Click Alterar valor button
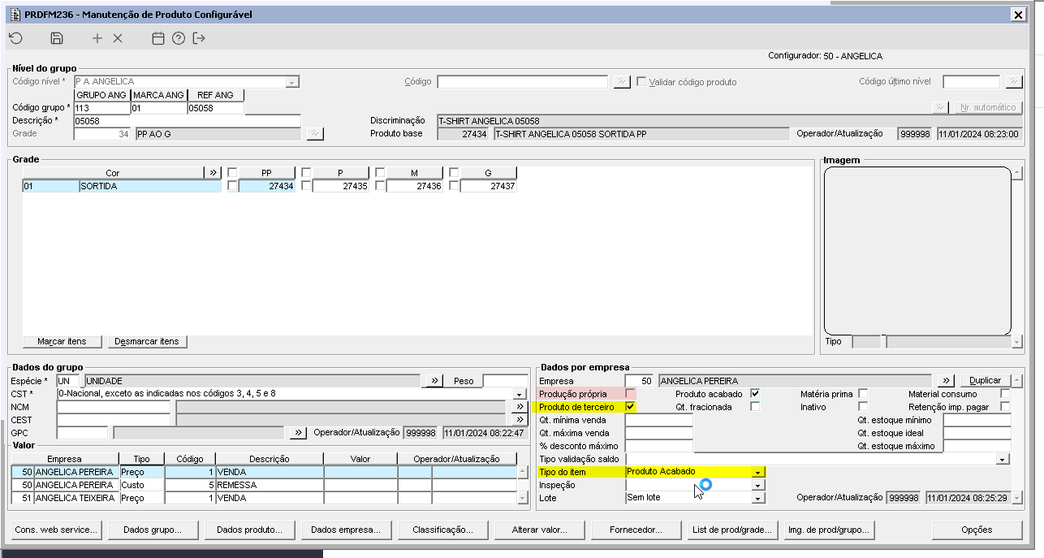1044x558 pixels. 540,530
